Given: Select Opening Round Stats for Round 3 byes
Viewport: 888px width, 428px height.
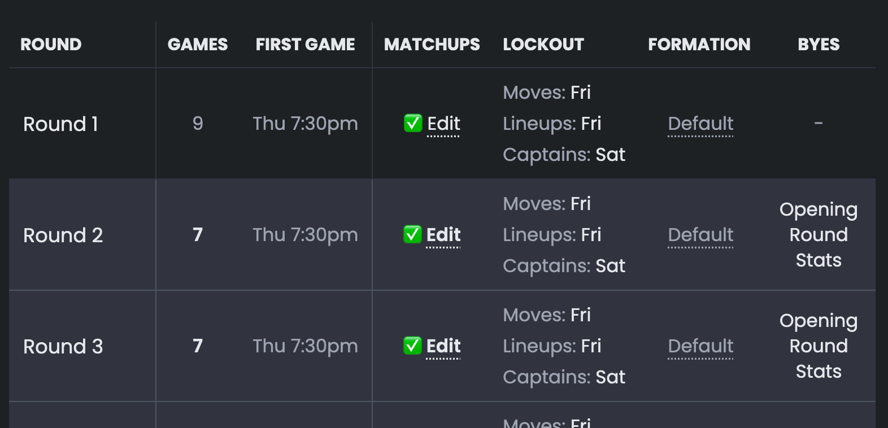Looking at the screenshot, I should [x=819, y=346].
